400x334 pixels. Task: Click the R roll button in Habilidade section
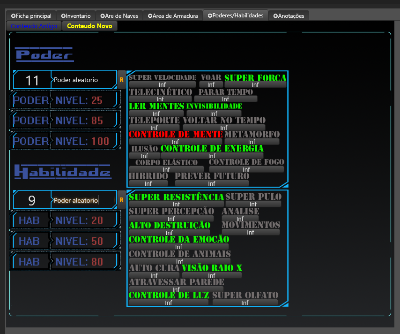point(121,200)
